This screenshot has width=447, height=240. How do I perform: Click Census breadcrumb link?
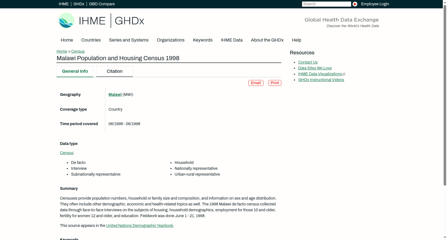click(x=78, y=51)
